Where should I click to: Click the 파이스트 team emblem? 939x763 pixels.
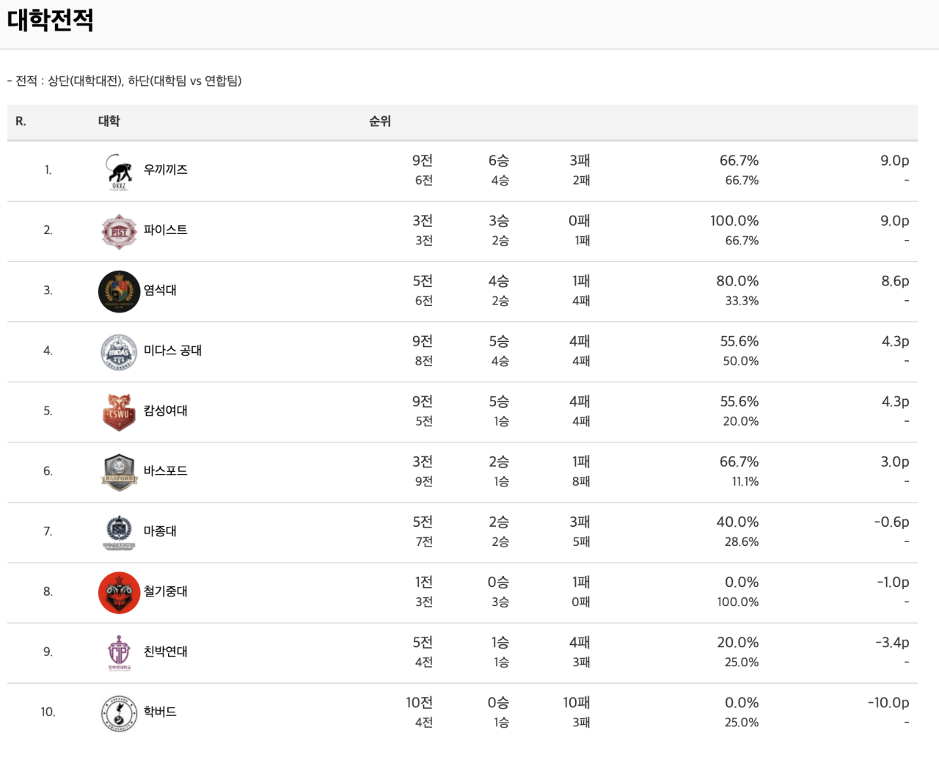point(119,232)
